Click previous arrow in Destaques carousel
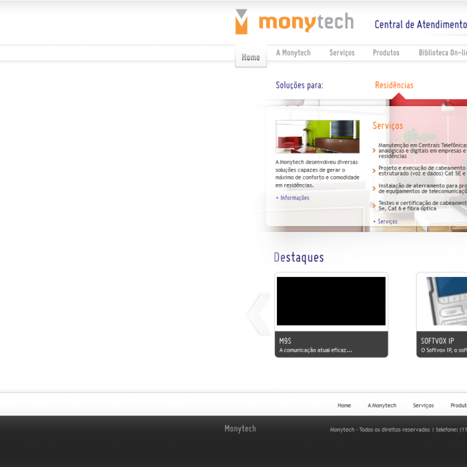Viewport: 467px width, 467px height. 259,314
